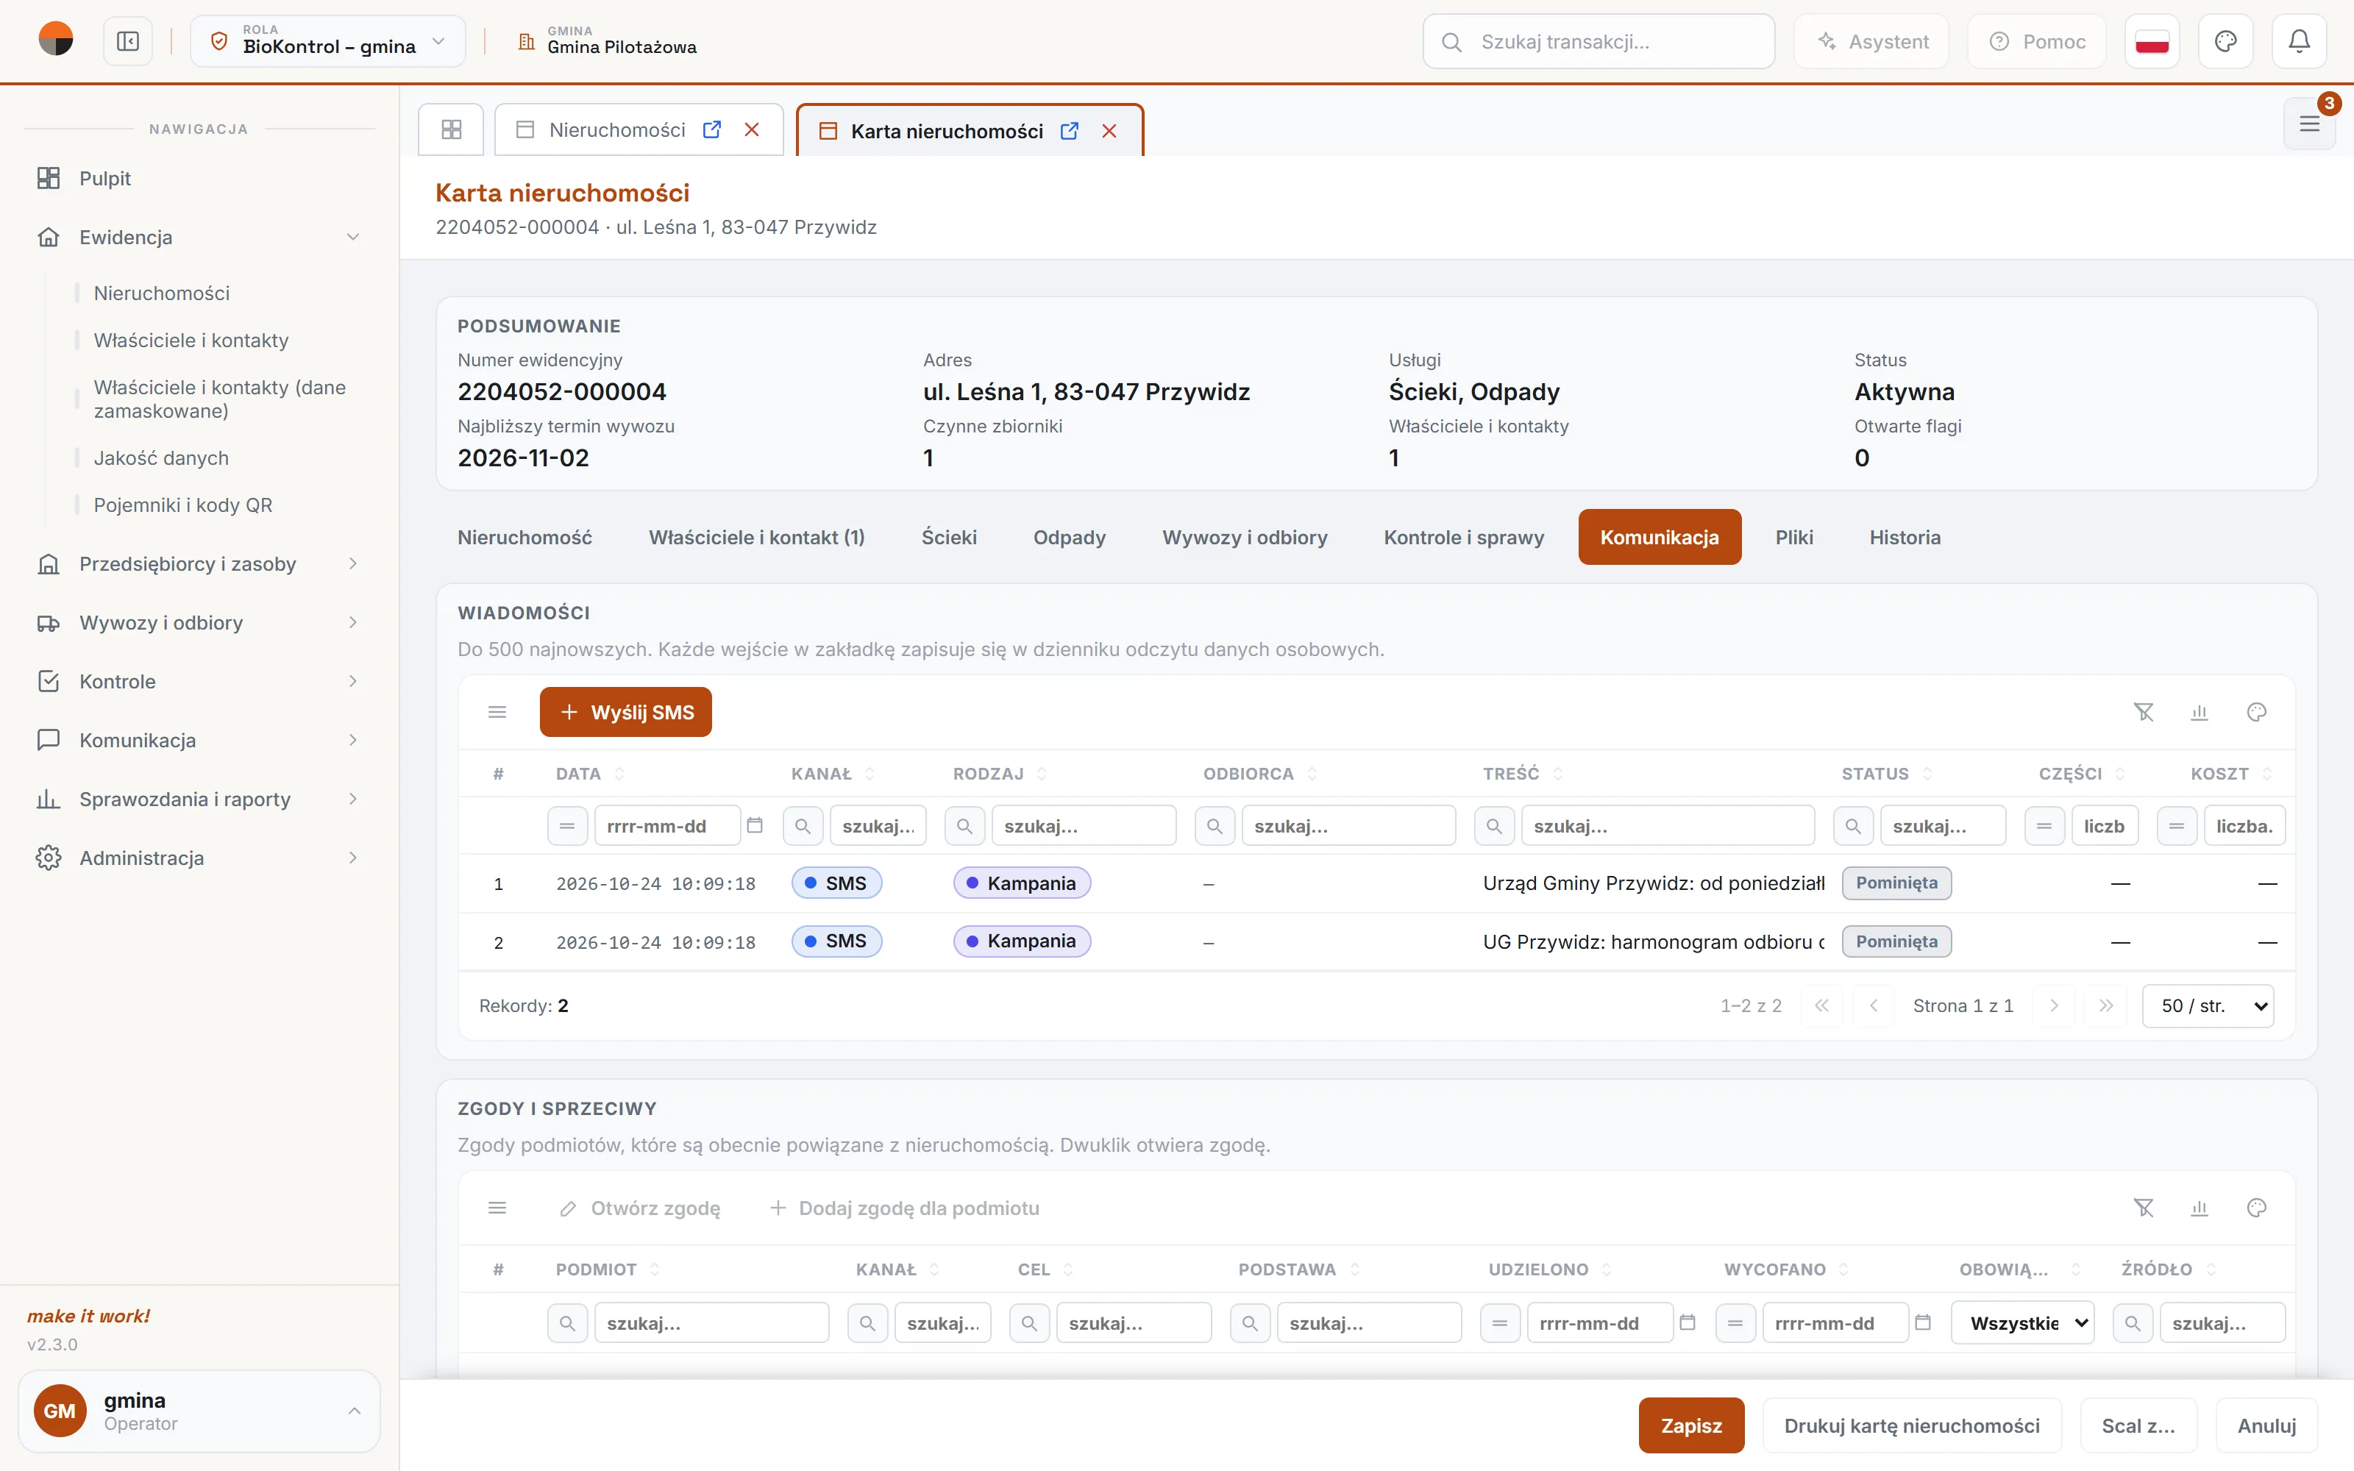Open the BioKontrol – gmina role dropdown
Viewport: 2354px width, 1471px height.
[328, 41]
